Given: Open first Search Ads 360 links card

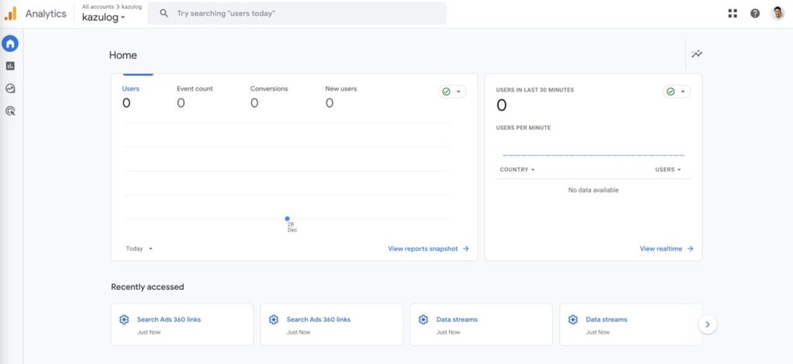Looking at the screenshot, I should pyautogui.click(x=182, y=325).
